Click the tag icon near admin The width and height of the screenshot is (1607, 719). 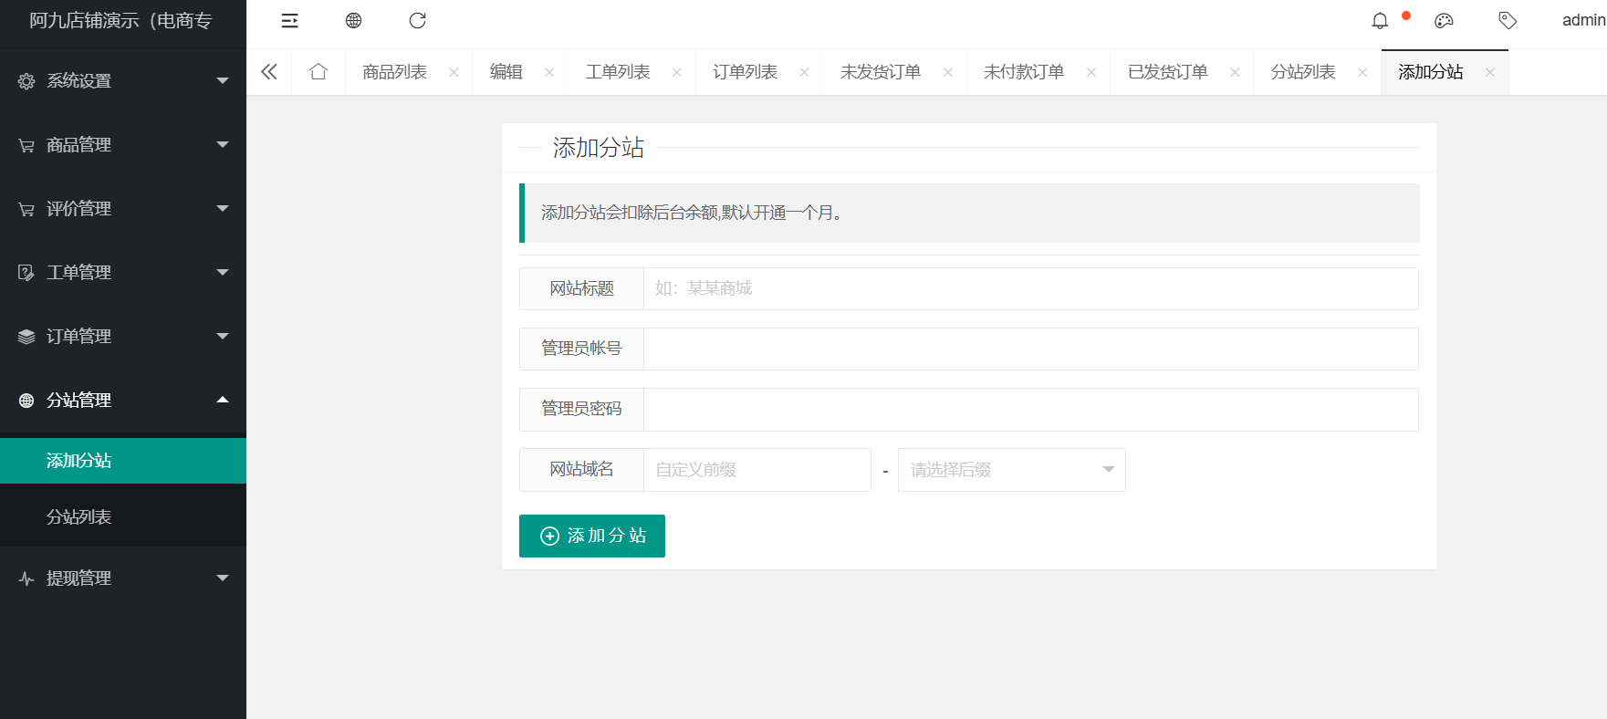pyautogui.click(x=1508, y=21)
